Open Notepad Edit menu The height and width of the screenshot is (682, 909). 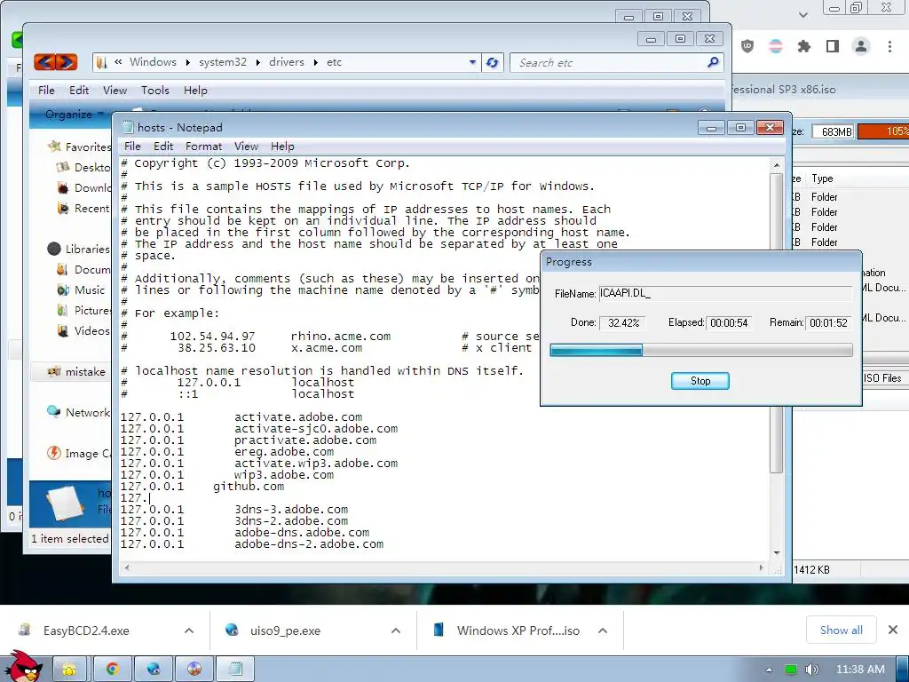(163, 147)
